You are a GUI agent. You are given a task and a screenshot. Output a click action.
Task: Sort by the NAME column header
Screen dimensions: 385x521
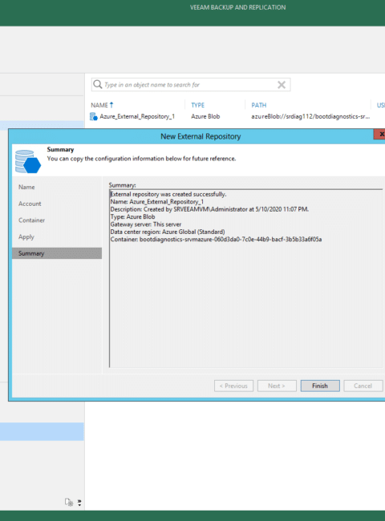coord(99,105)
